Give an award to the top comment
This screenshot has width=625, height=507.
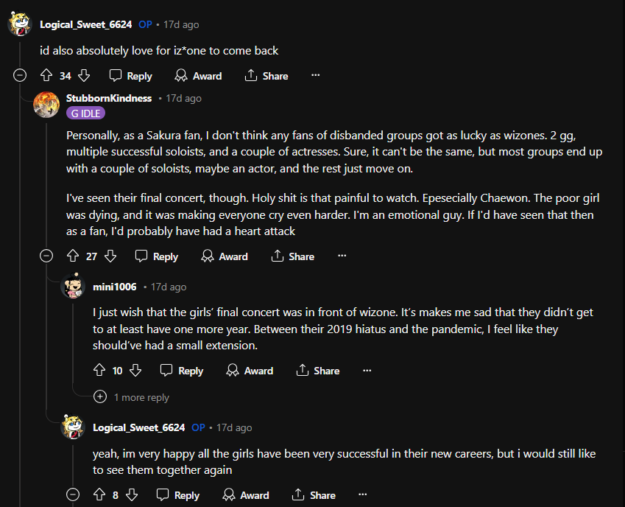click(x=198, y=76)
